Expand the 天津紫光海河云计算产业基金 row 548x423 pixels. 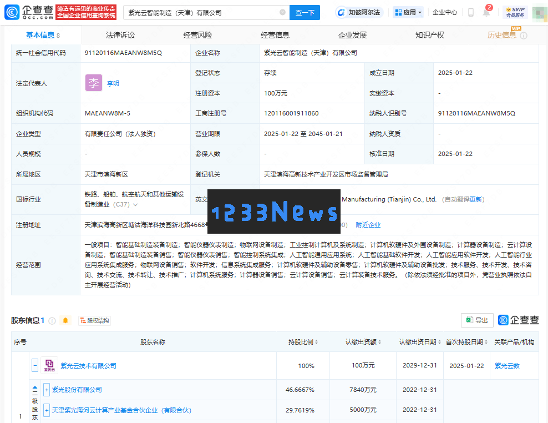pos(47,410)
